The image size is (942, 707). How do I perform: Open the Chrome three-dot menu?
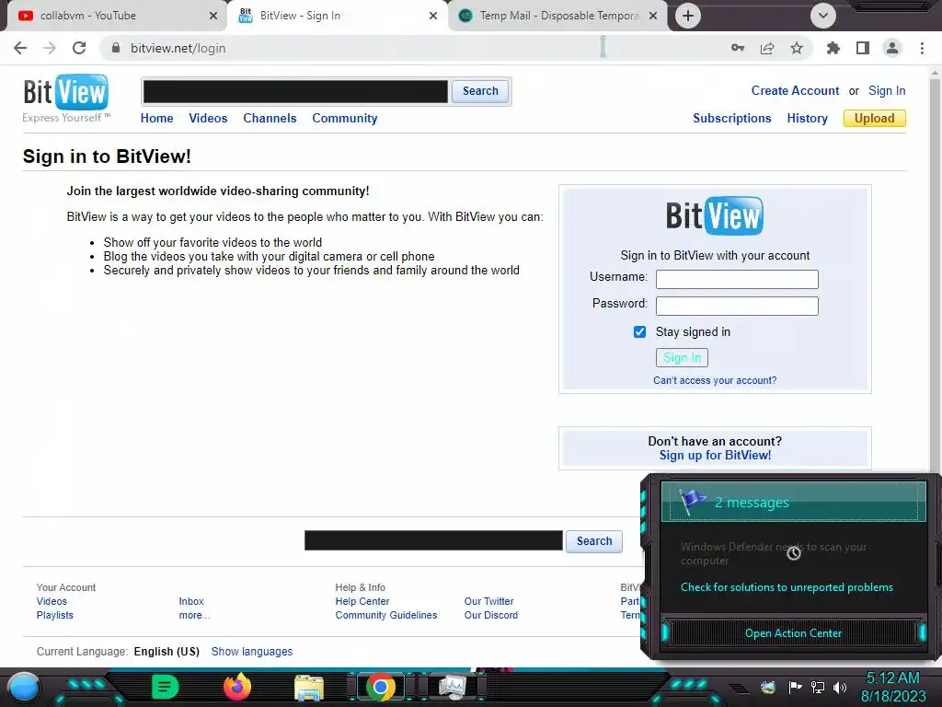coord(922,48)
